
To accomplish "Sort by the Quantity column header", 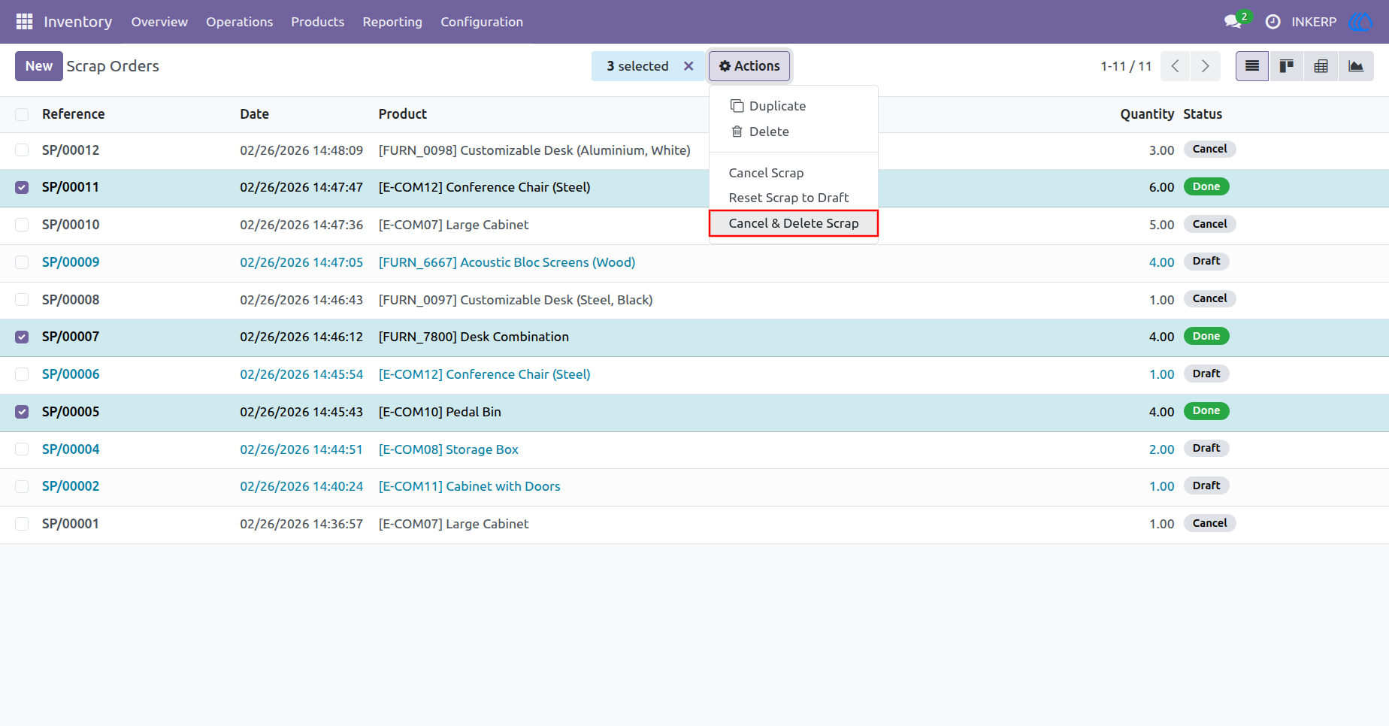I will pyautogui.click(x=1147, y=114).
